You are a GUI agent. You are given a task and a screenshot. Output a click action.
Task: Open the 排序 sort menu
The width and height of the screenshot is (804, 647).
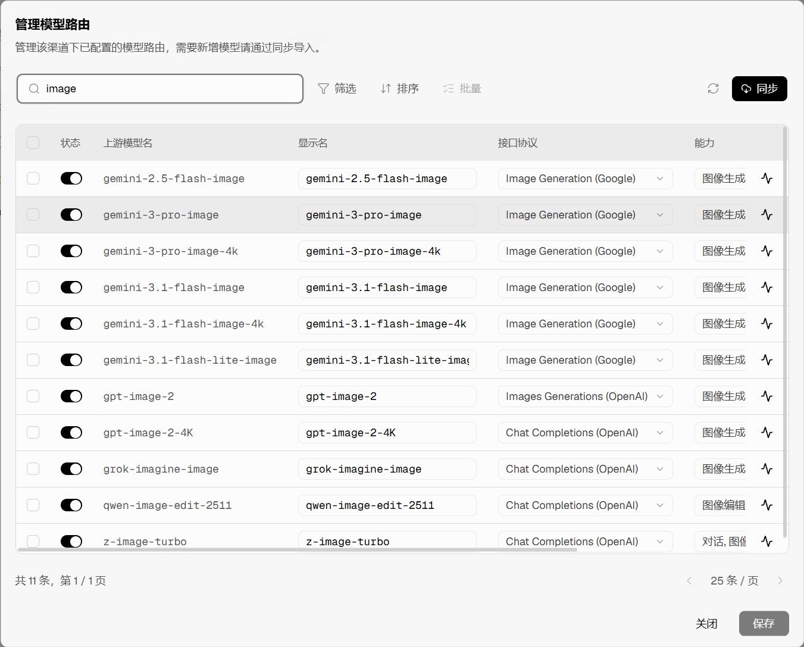(399, 89)
